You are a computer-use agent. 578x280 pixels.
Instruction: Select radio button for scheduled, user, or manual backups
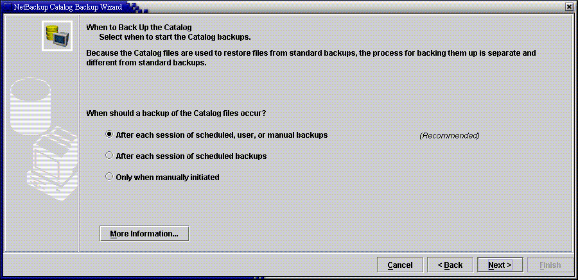pyautogui.click(x=109, y=135)
